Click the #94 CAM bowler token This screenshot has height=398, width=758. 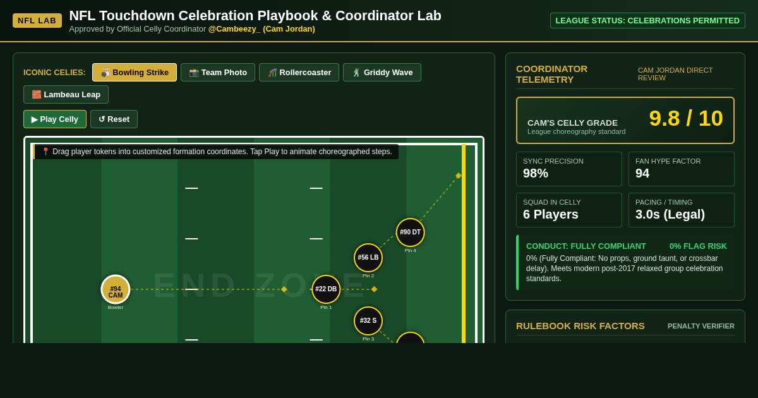click(x=116, y=289)
